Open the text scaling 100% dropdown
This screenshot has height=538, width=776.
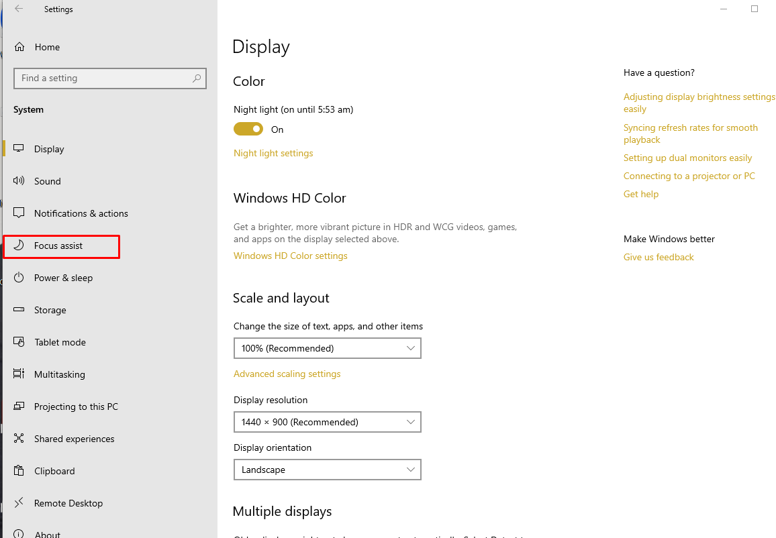[x=327, y=348]
